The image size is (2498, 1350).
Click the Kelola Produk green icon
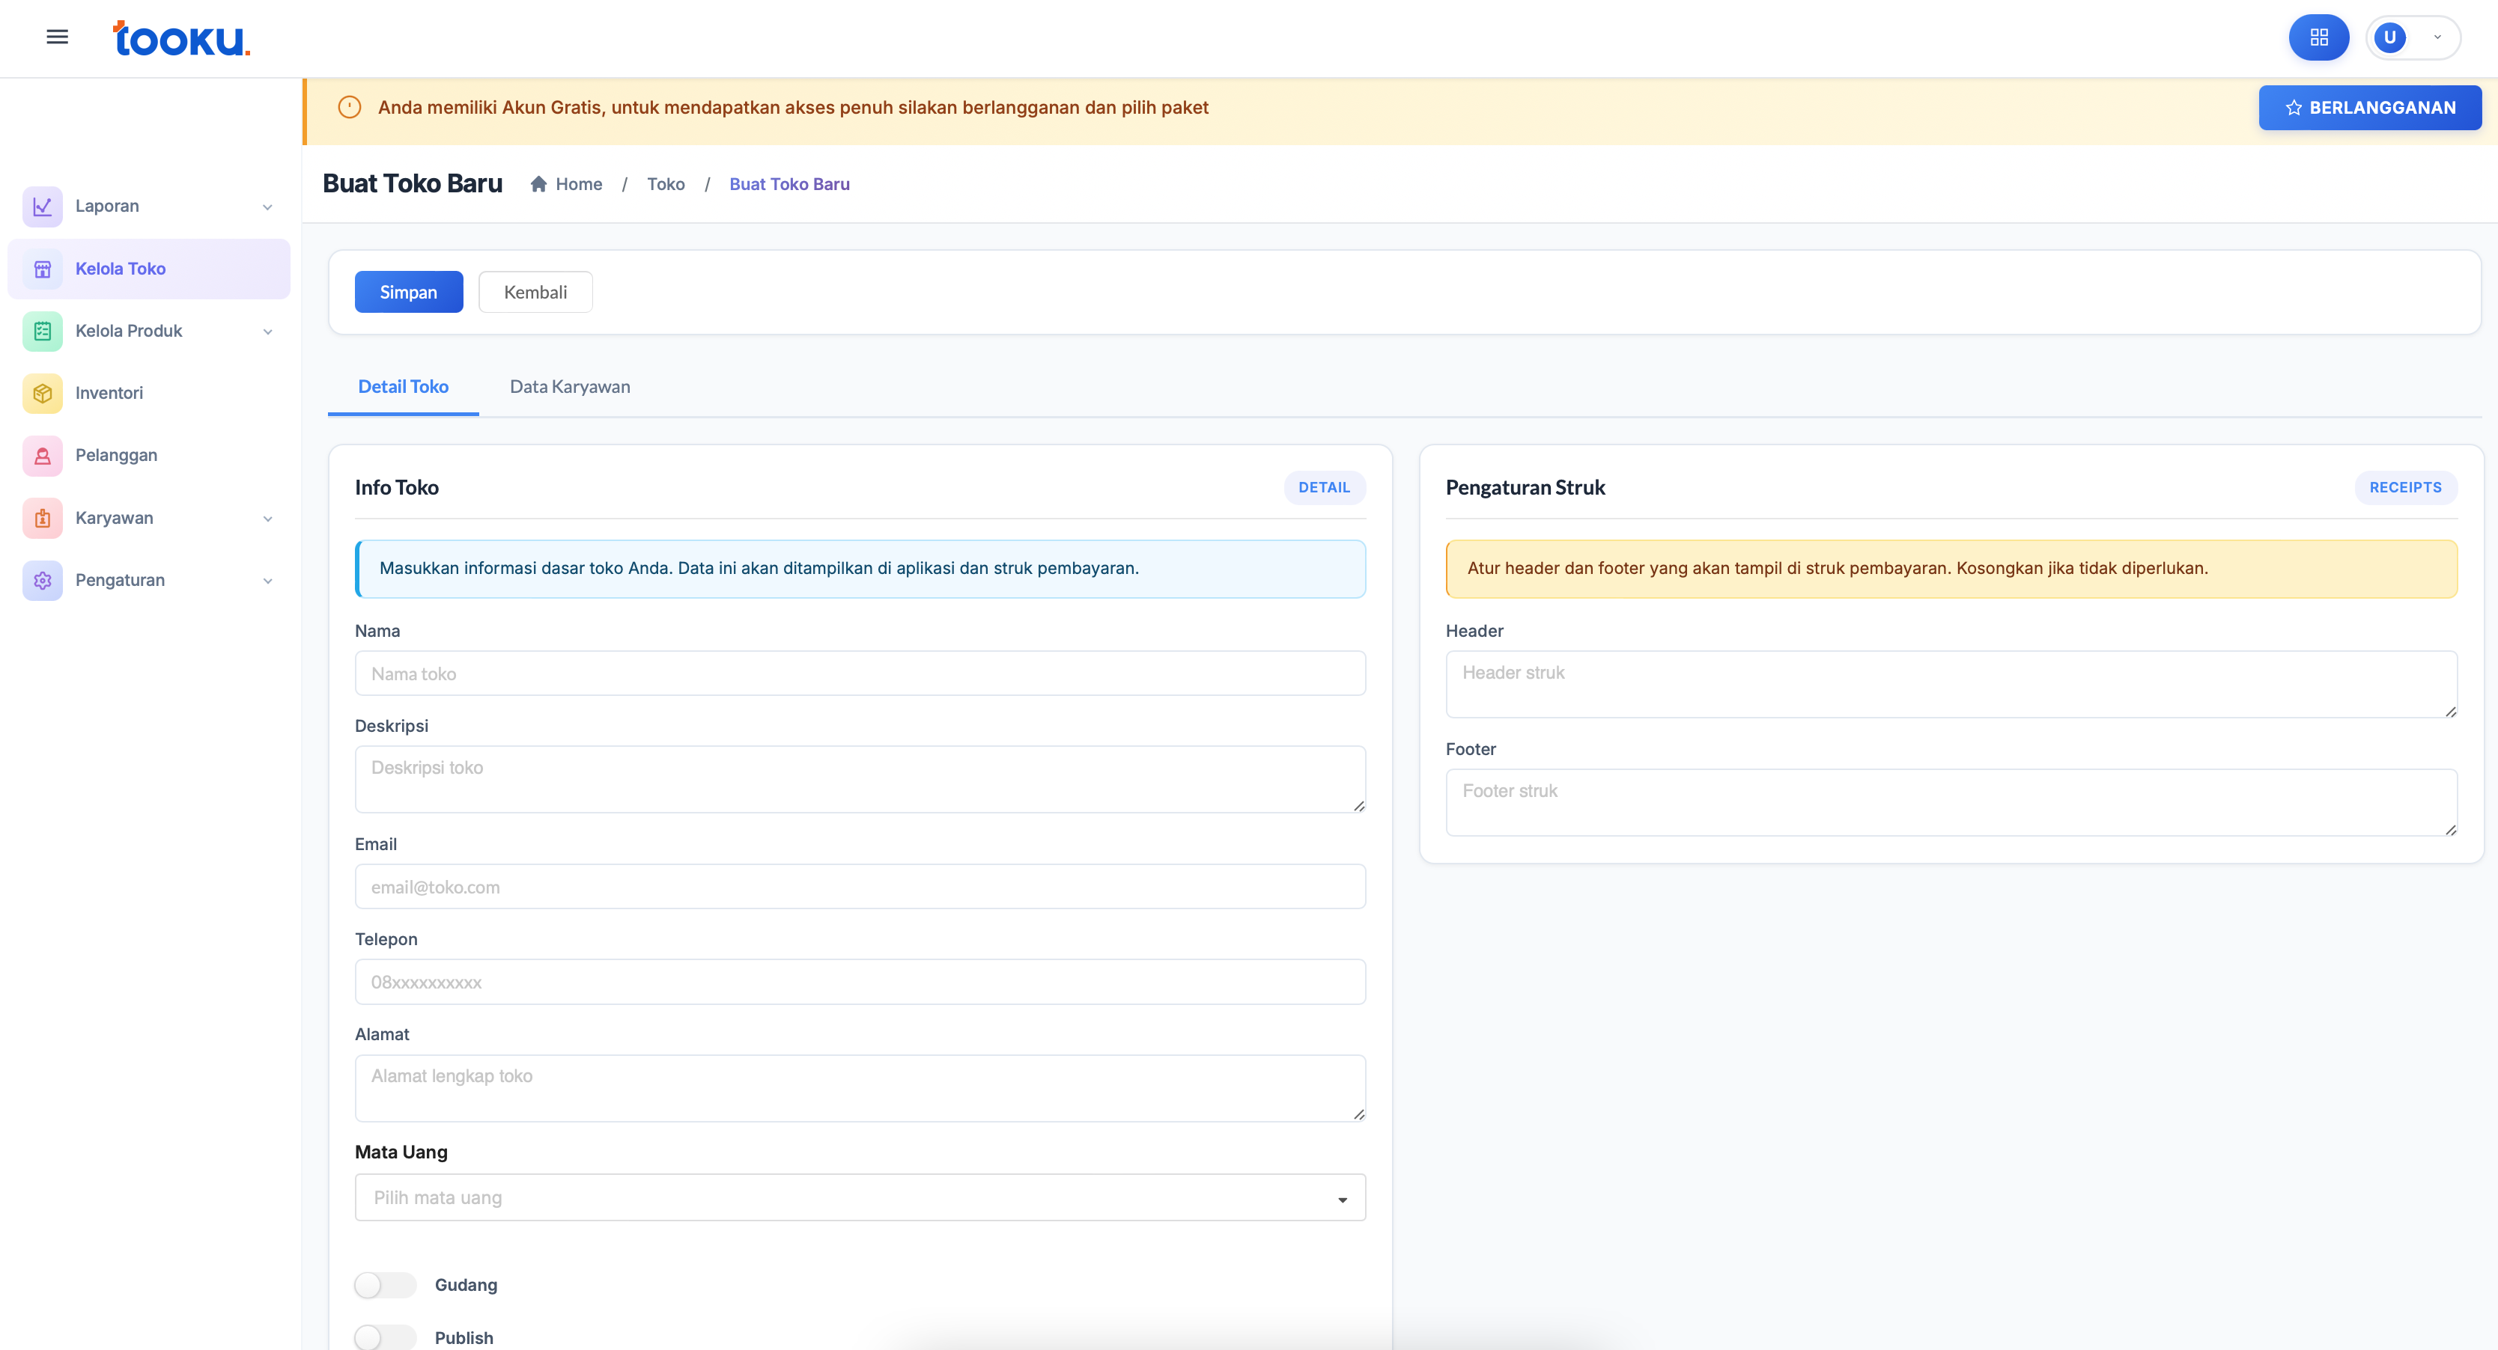pos(43,332)
